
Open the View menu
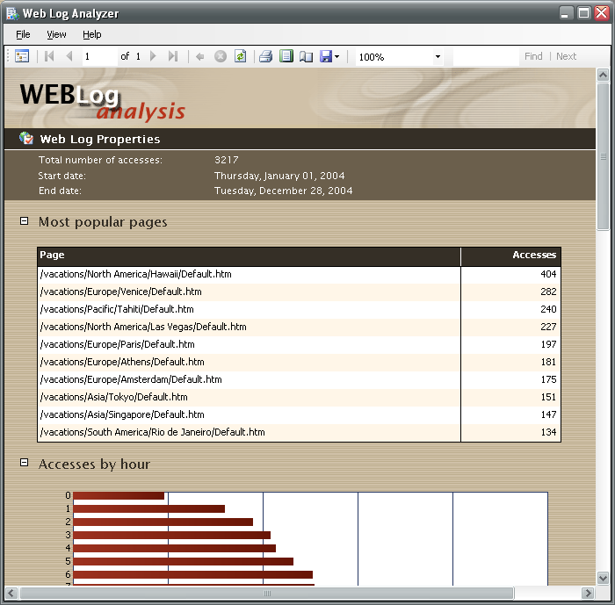pyautogui.click(x=56, y=34)
